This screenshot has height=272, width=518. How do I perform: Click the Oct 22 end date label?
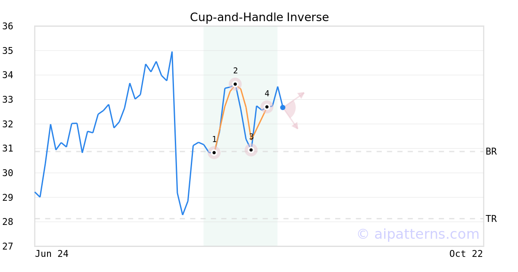[466, 254]
